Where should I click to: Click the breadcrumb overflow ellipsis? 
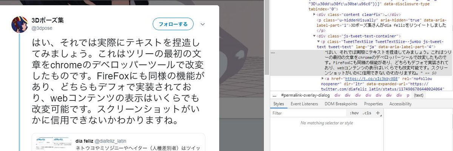click(x=274, y=96)
